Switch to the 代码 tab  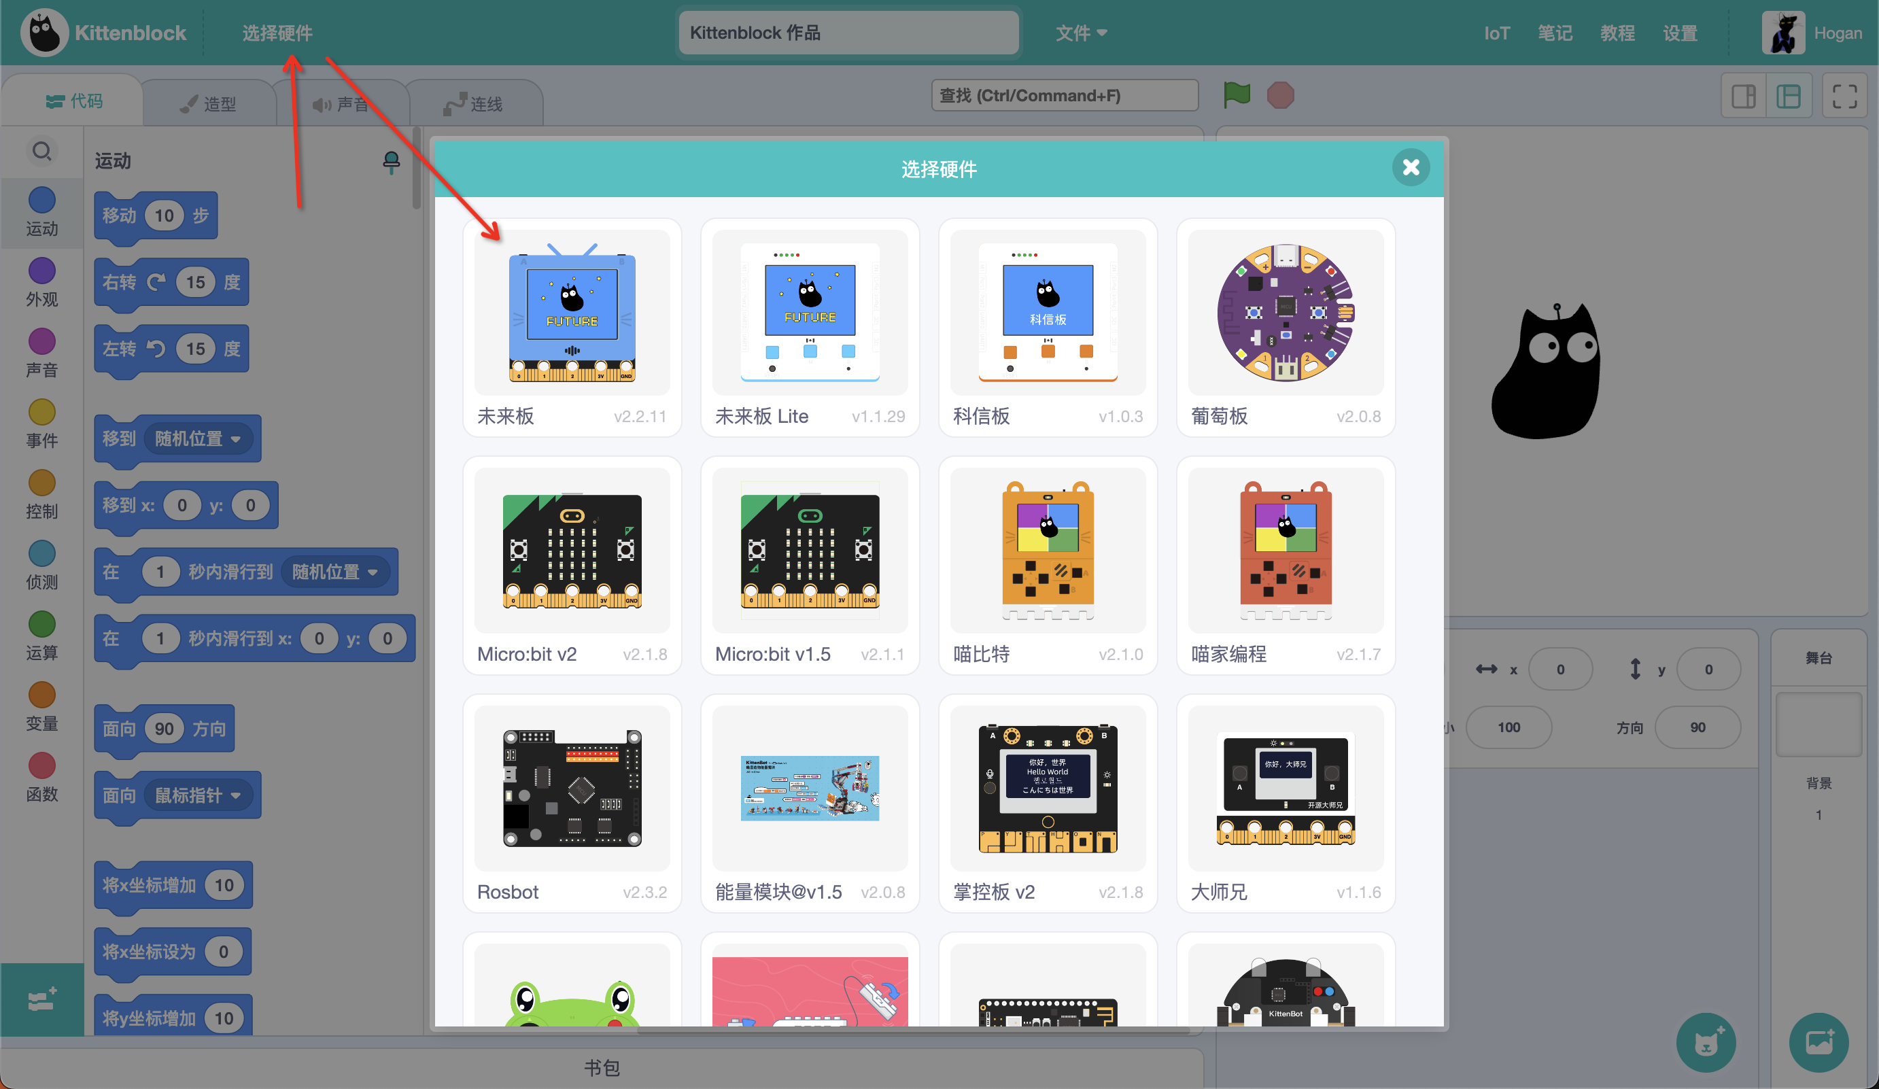point(74,101)
